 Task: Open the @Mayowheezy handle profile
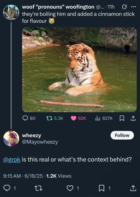tap(40, 142)
